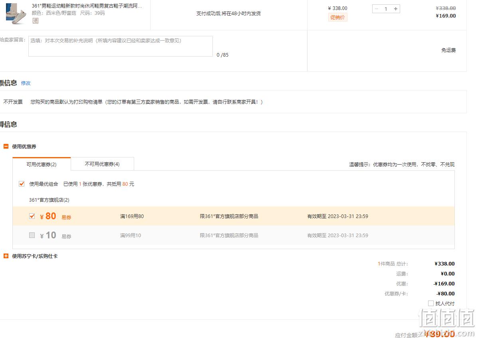Open the 361° shoe product thumbnail
Image resolution: width=478 pixels, height=340 pixels.
[x=16, y=14]
